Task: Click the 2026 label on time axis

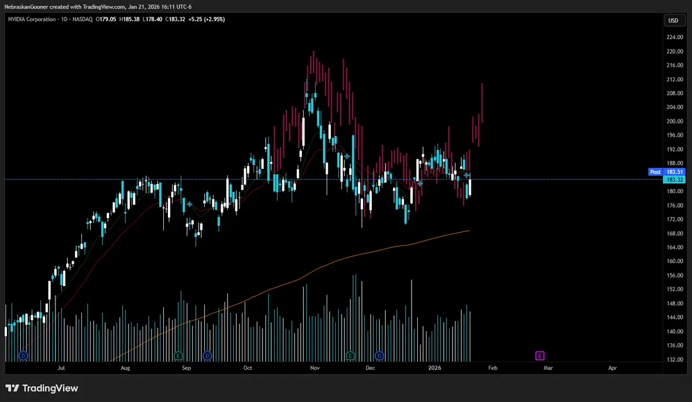Action: click(x=435, y=367)
